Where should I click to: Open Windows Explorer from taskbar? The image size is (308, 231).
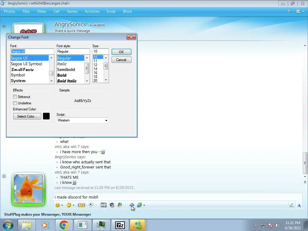point(27,225)
